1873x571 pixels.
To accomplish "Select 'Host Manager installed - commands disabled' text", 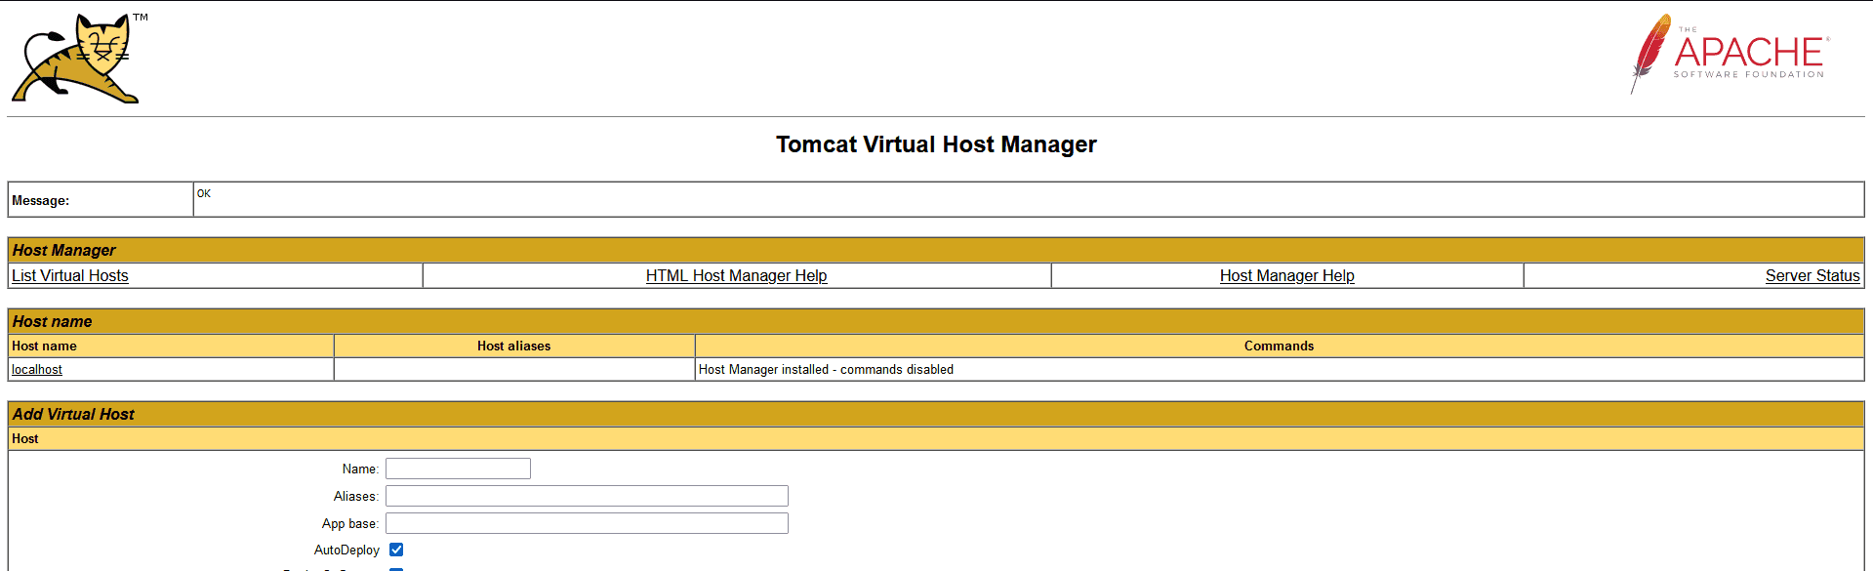I will point(826,369).
